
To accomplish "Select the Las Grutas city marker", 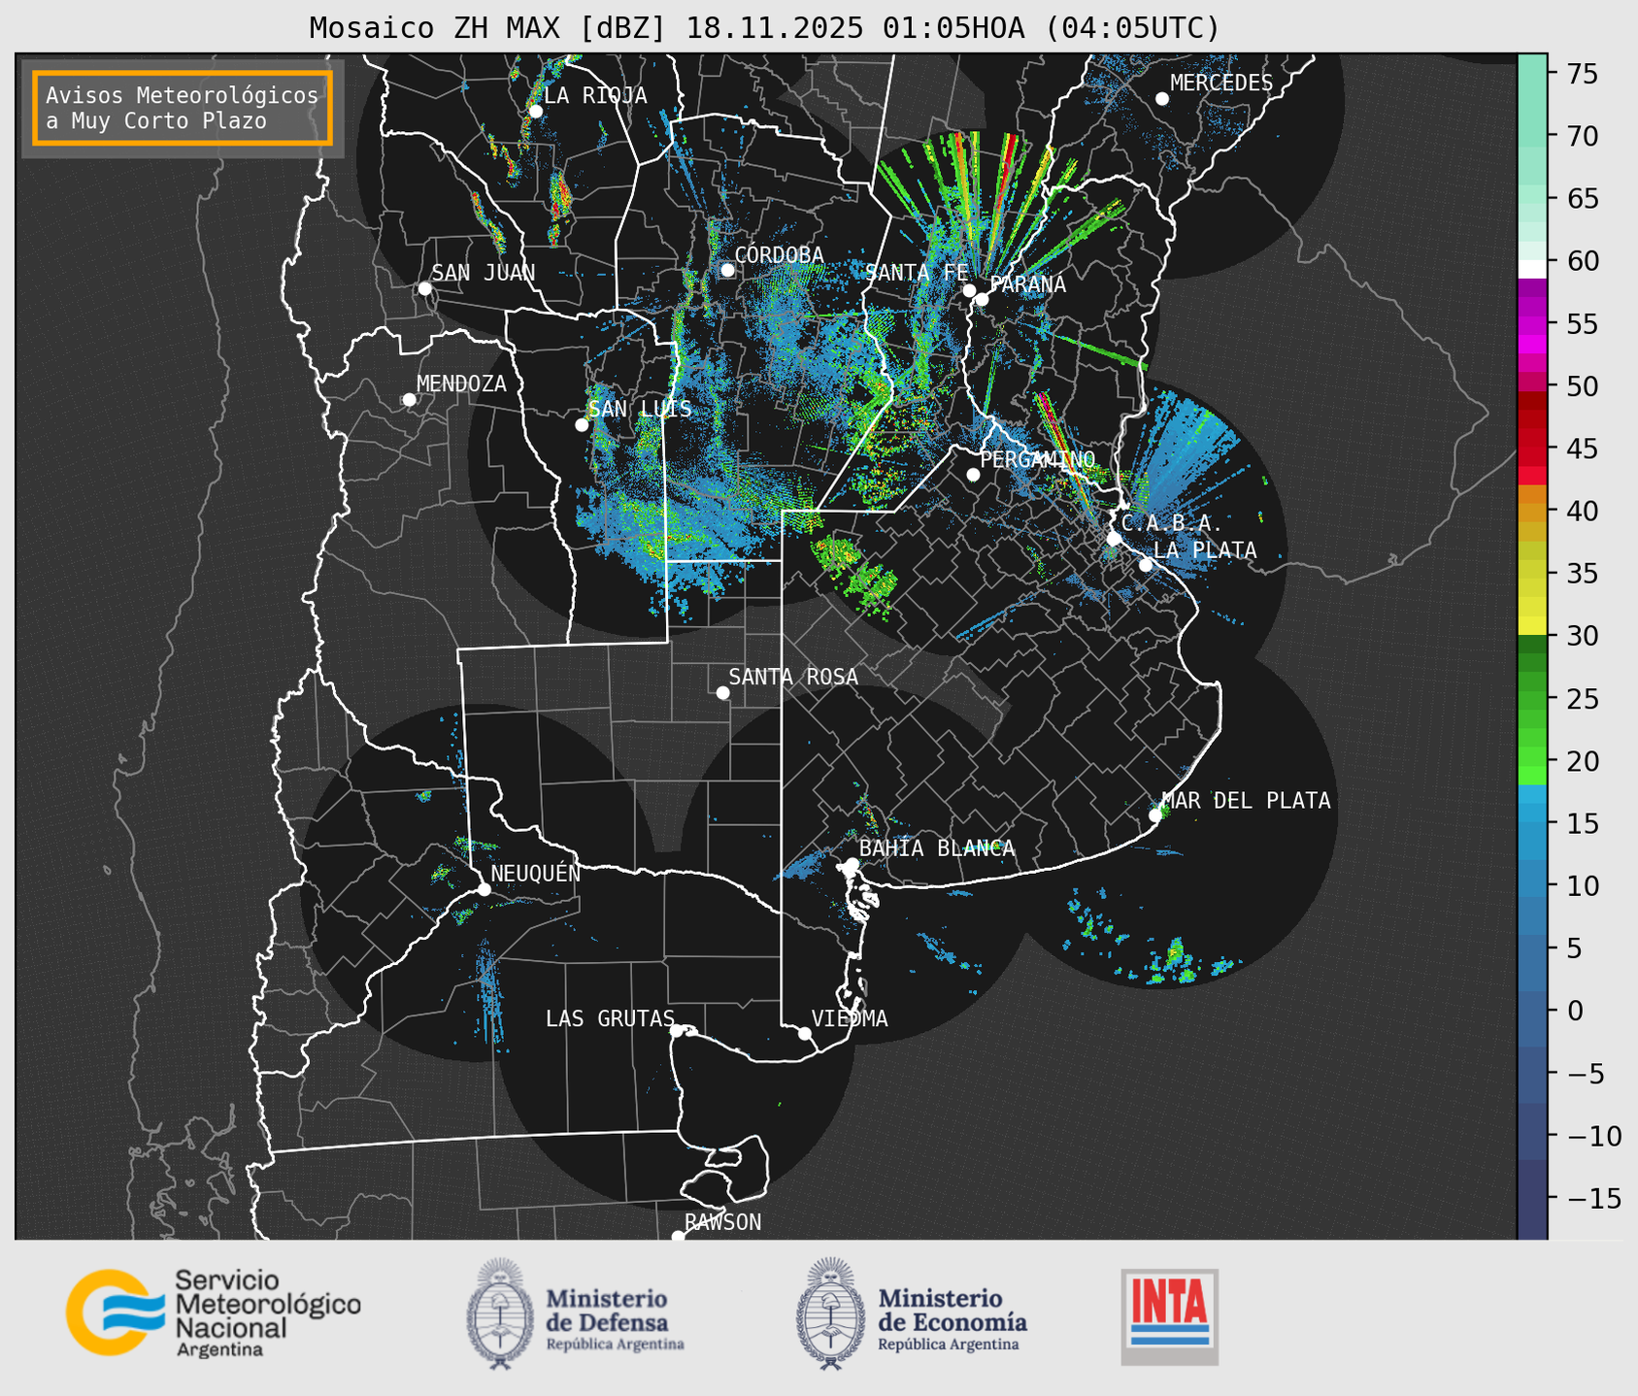I will (x=677, y=1031).
